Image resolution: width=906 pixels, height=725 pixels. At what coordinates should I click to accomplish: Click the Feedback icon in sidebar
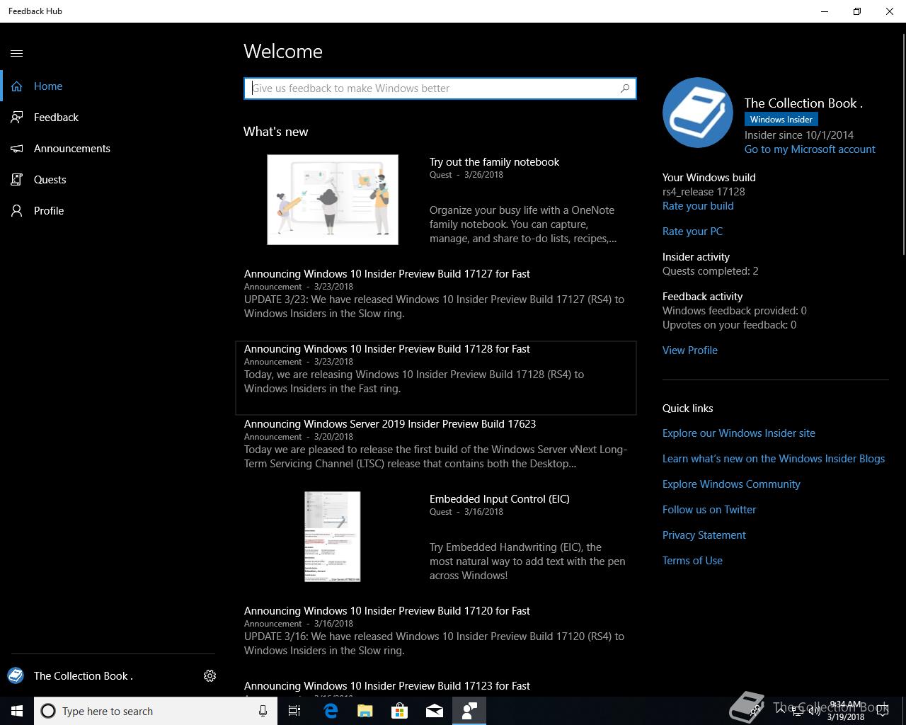(17, 118)
